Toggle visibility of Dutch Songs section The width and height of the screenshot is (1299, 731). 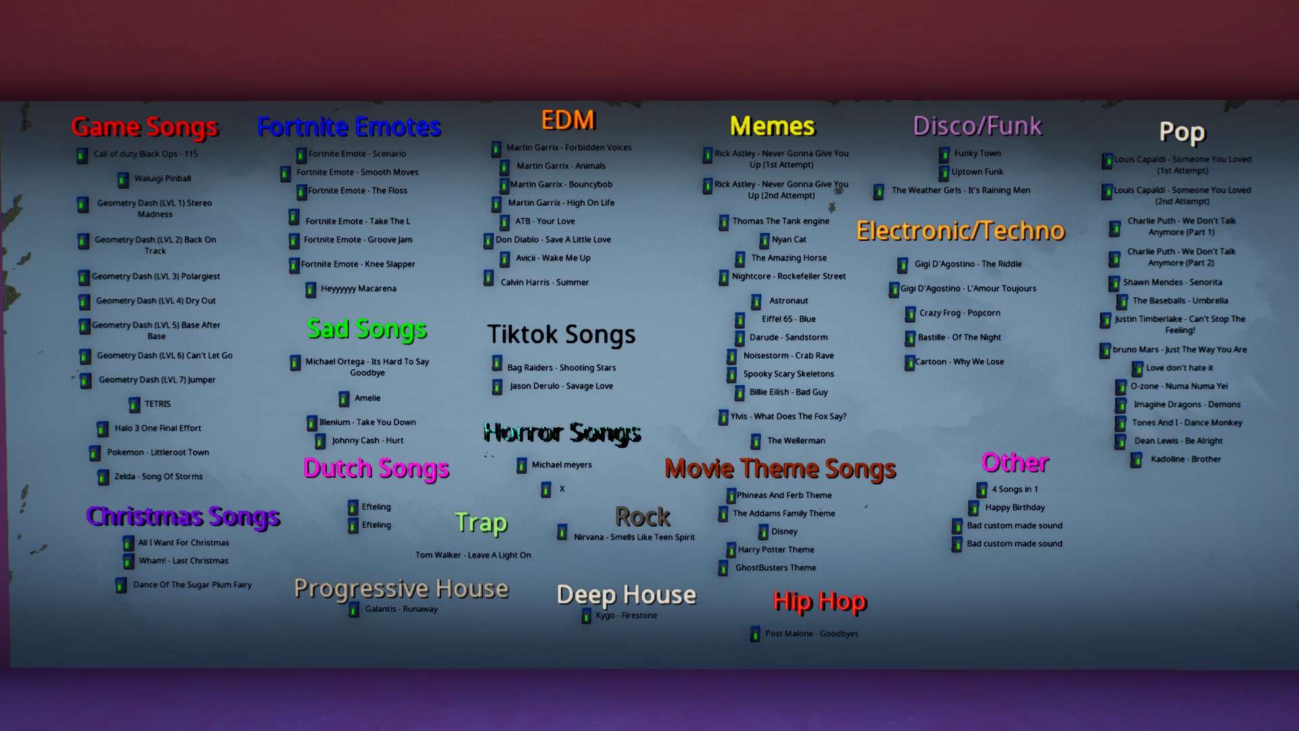[x=375, y=467]
